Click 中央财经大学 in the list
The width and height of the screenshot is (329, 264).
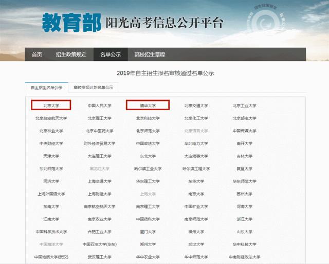tap(51, 144)
